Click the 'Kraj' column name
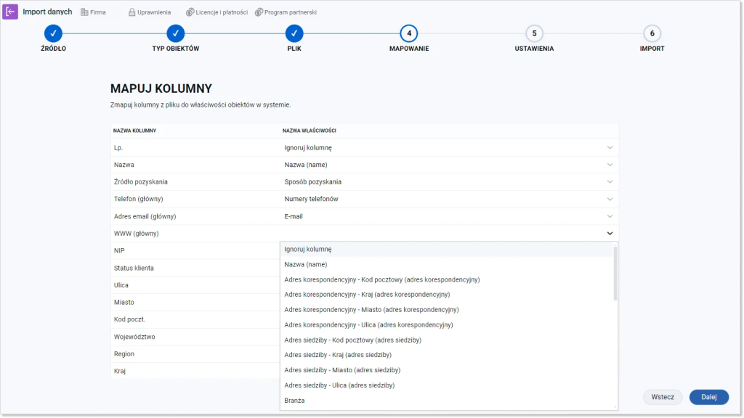The height and width of the screenshot is (418, 744). click(120, 371)
